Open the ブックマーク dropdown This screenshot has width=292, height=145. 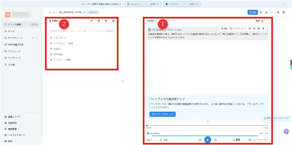[238, 28]
